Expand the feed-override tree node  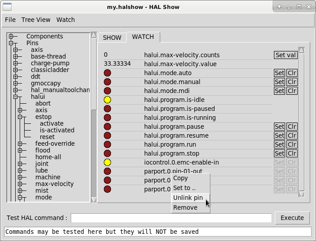click(x=20, y=144)
